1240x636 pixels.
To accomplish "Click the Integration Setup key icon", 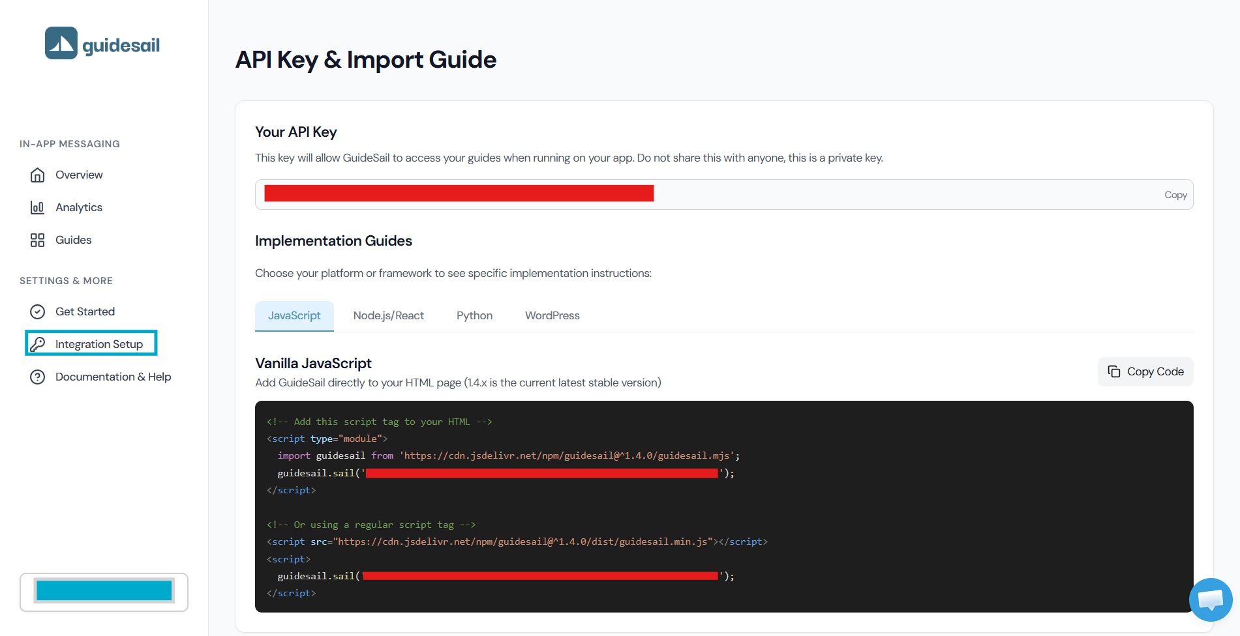I will [x=38, y=344].
